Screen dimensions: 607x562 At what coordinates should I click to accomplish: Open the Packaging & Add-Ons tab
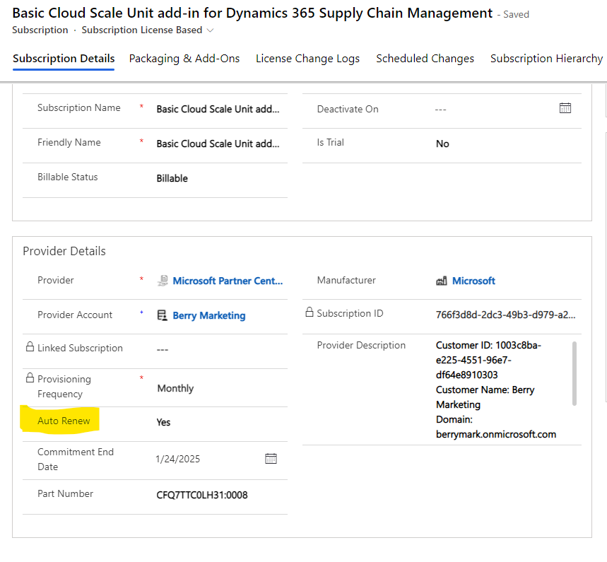tap(184, 59)
